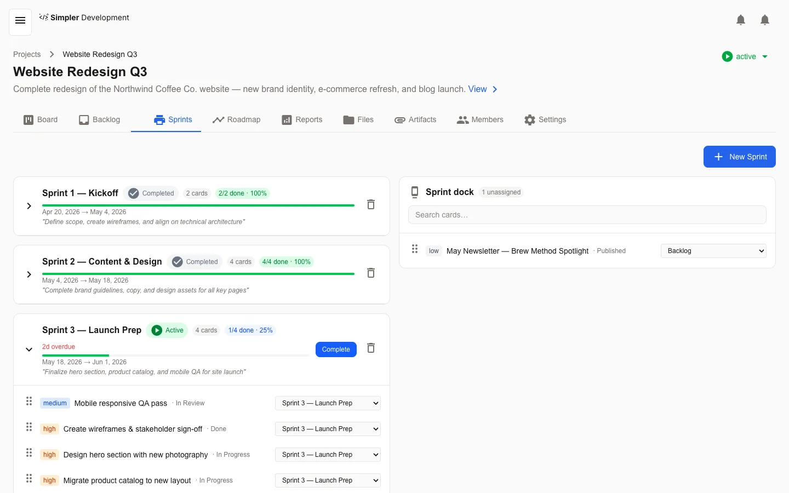
Task: Click drag handle for Create wireframes card
Action: pos(29,427)
